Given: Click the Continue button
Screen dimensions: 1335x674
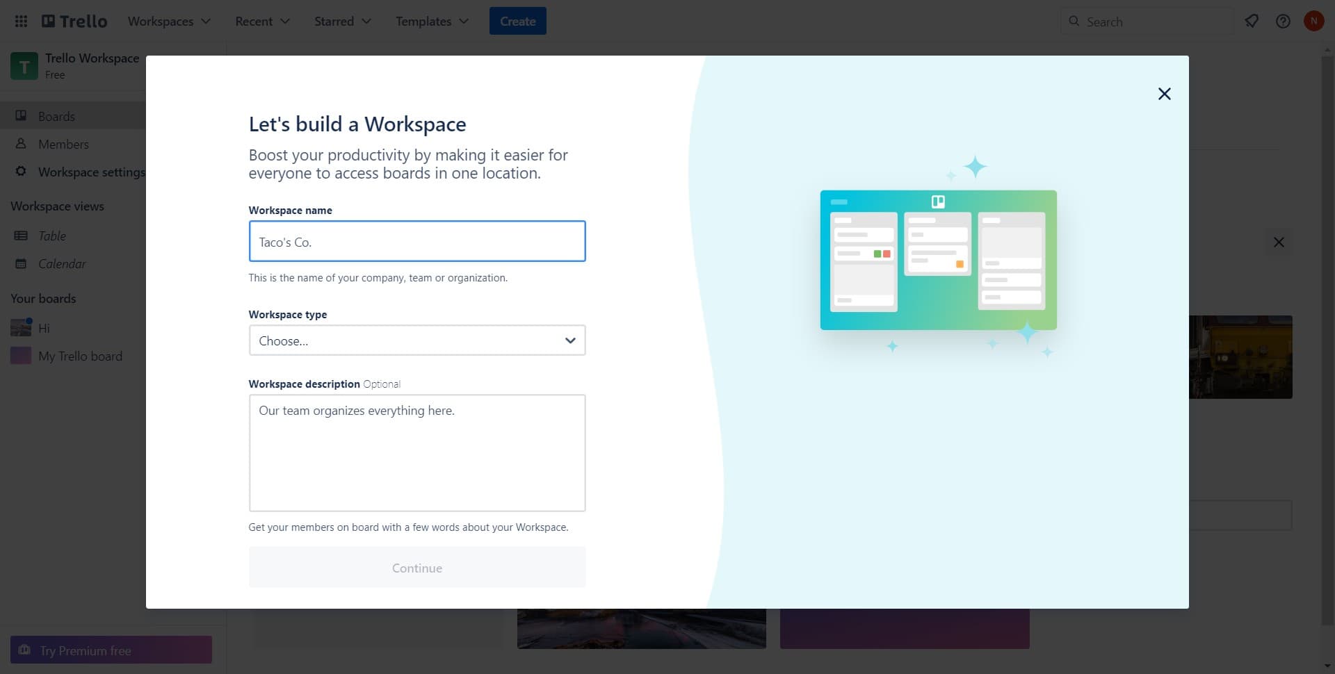Looking at the screenshot, I should [416, 567].
